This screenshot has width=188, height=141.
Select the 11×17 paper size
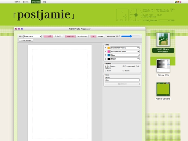tap(48, 36)
